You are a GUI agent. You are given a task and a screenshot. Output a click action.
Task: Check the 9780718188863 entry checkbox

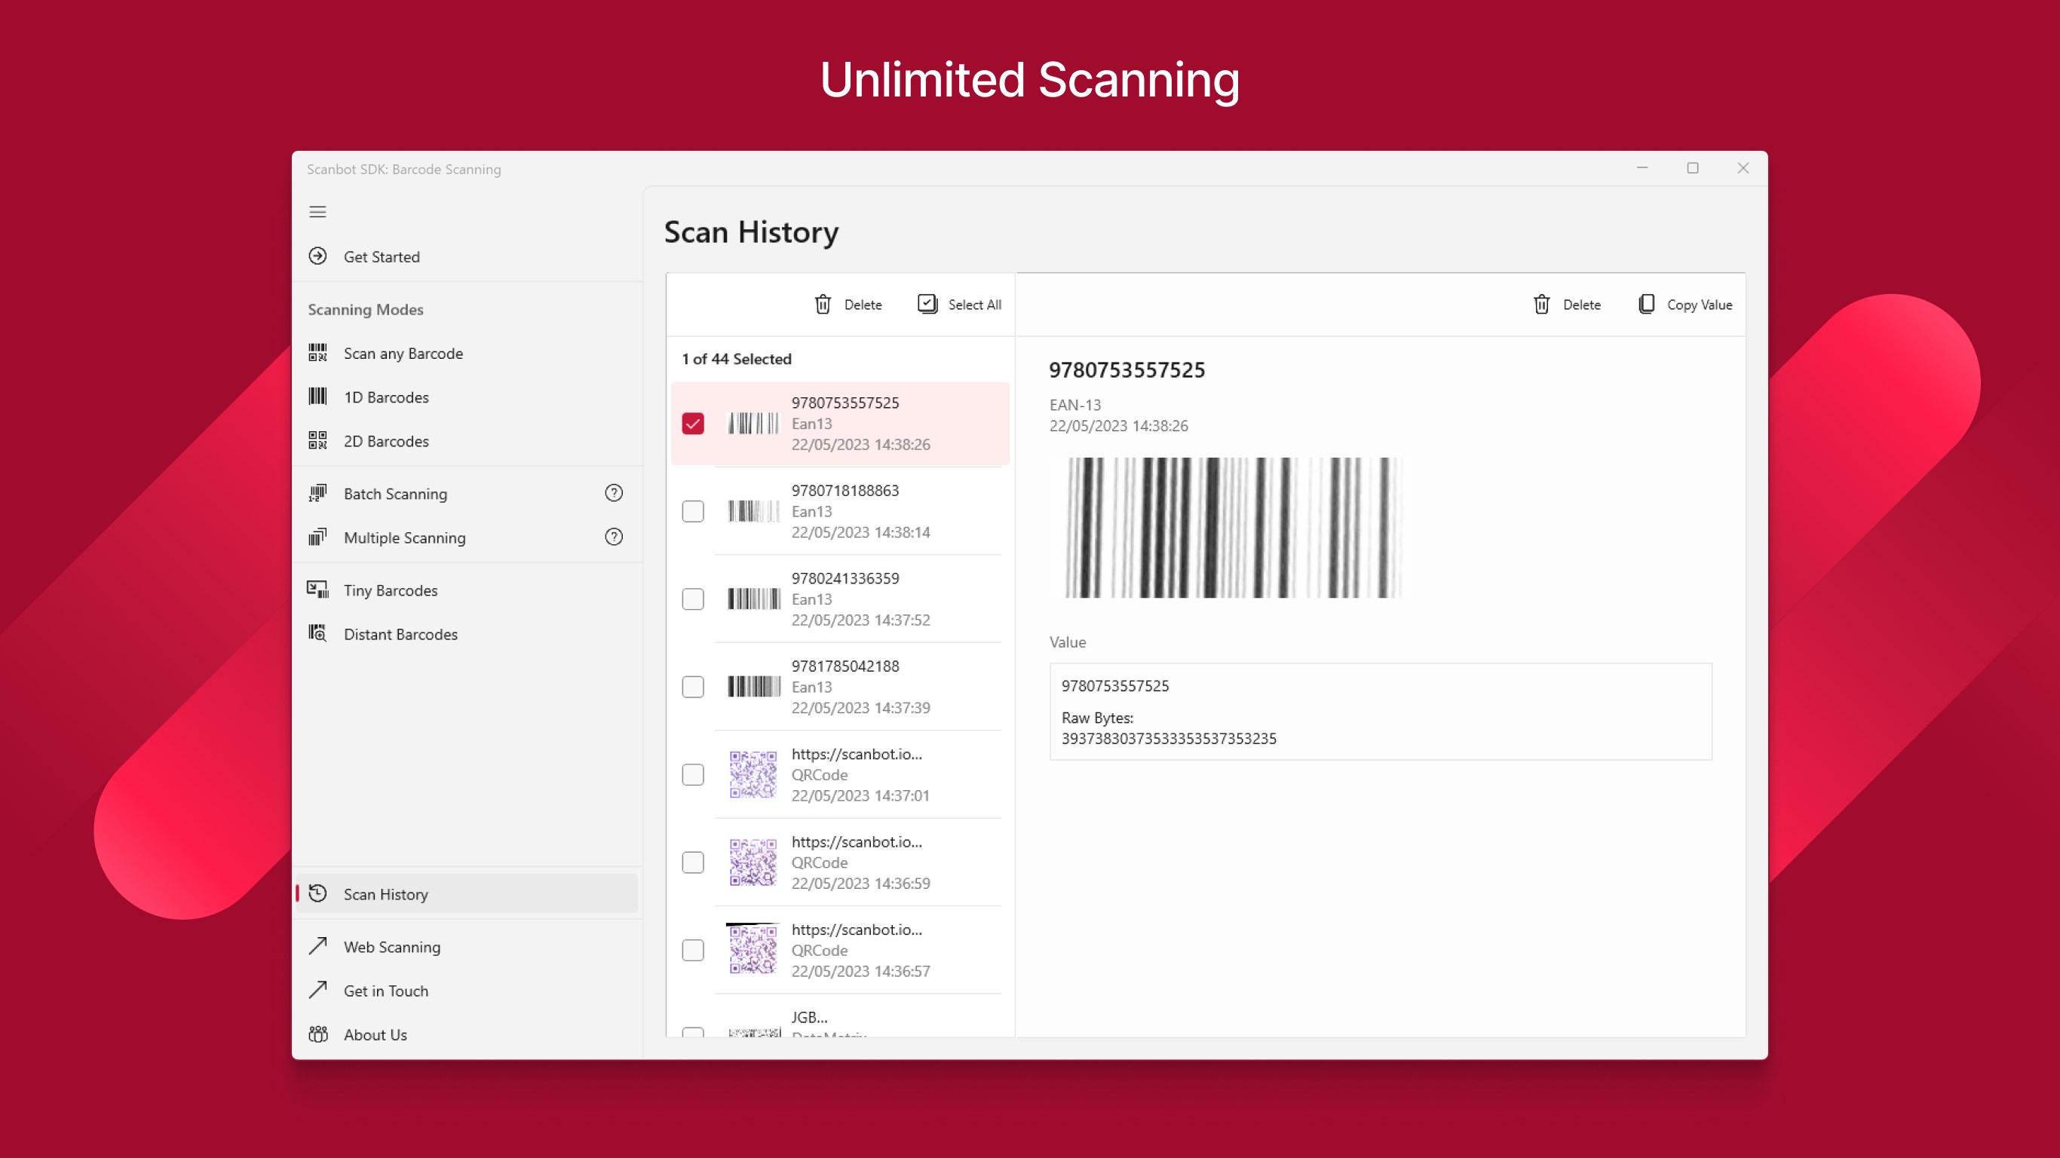pos(692,512)
